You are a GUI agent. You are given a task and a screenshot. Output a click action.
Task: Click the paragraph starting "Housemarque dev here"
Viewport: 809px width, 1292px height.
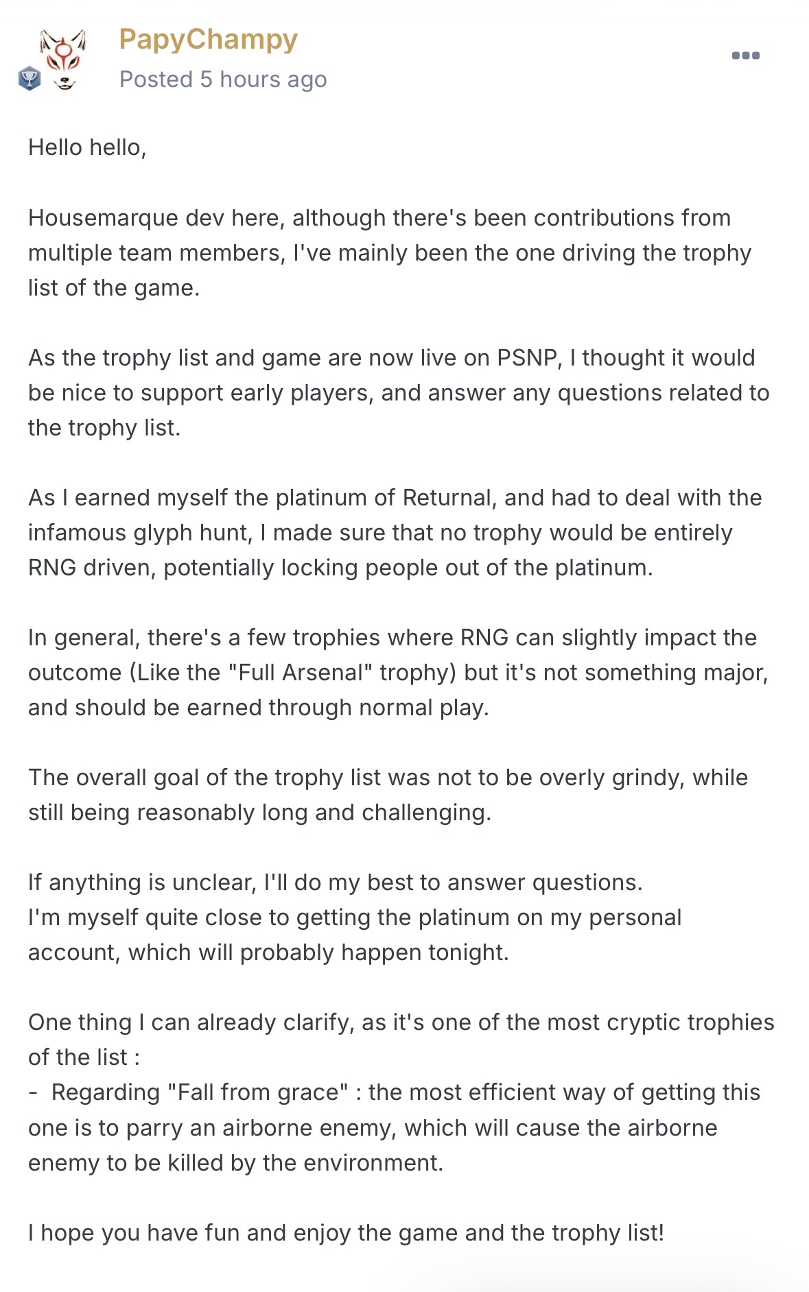390,252
